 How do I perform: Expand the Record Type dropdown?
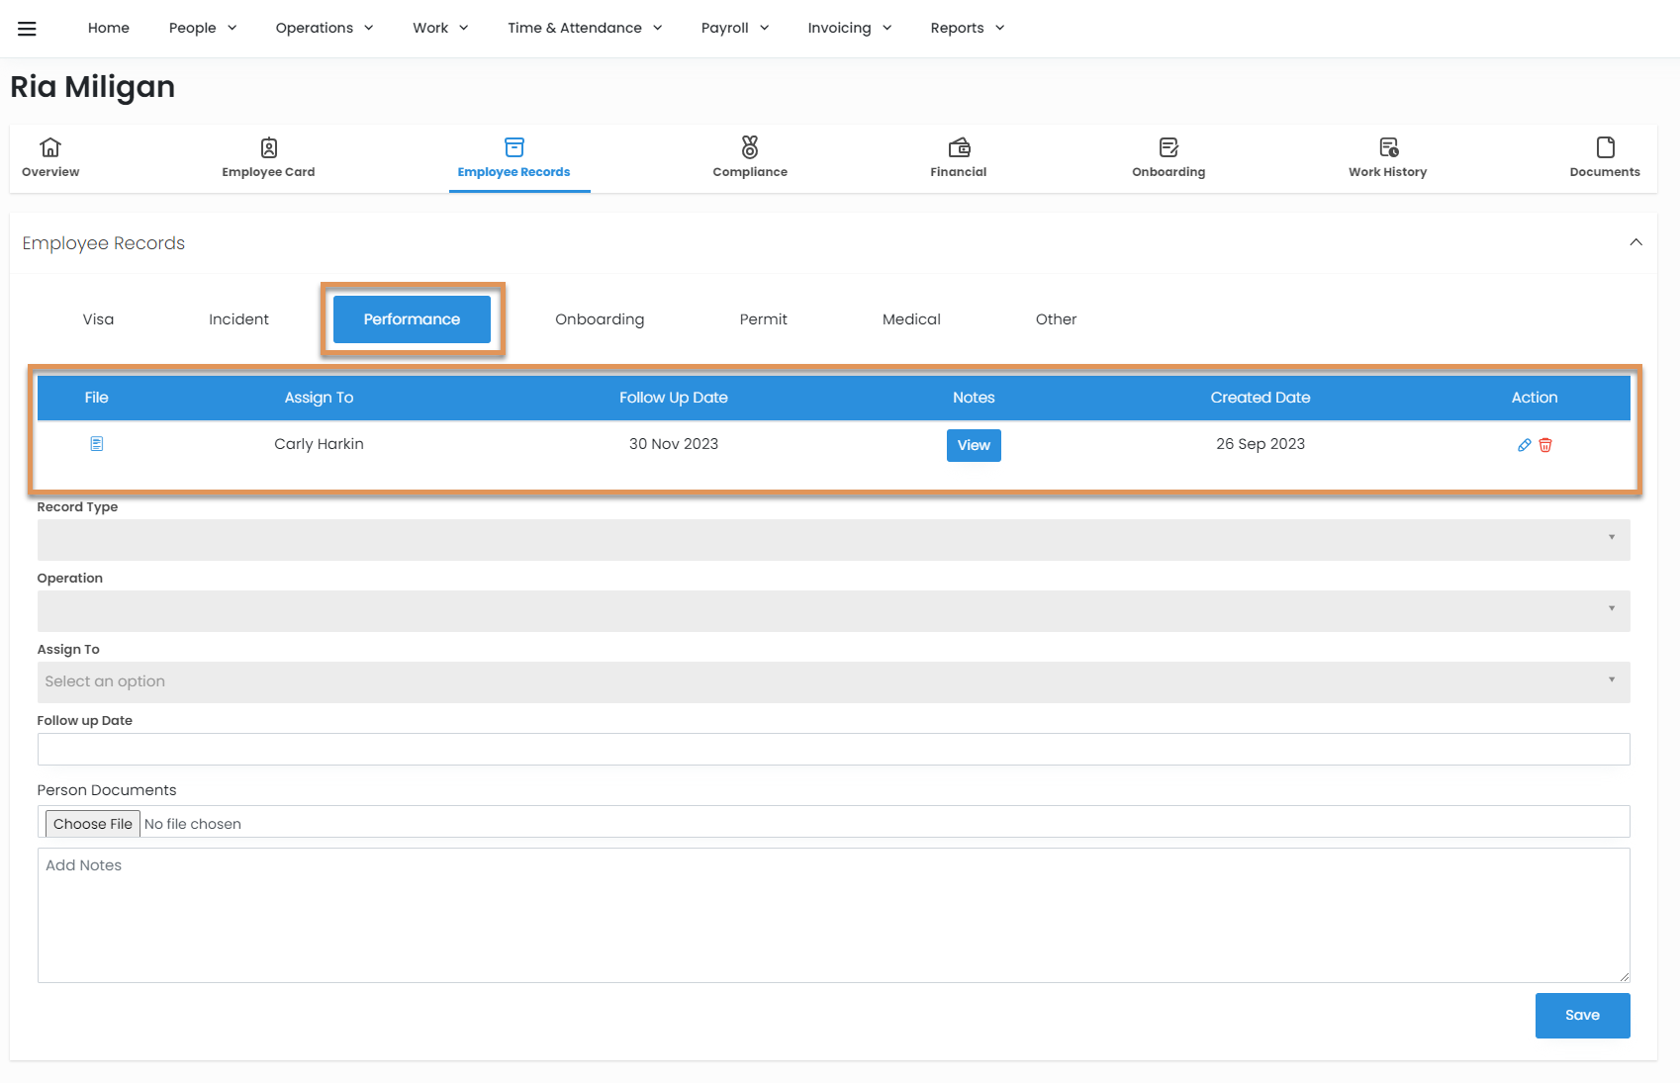833,540
